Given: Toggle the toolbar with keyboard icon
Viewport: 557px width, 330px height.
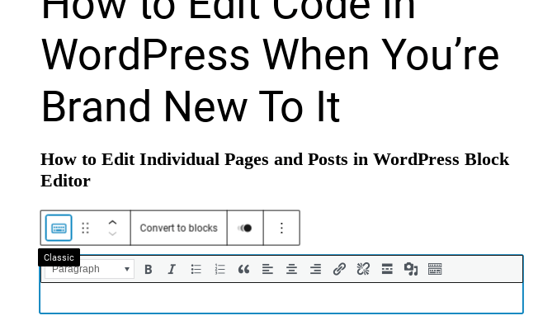Looking at the screenshot, I should [x=435, y=269].
